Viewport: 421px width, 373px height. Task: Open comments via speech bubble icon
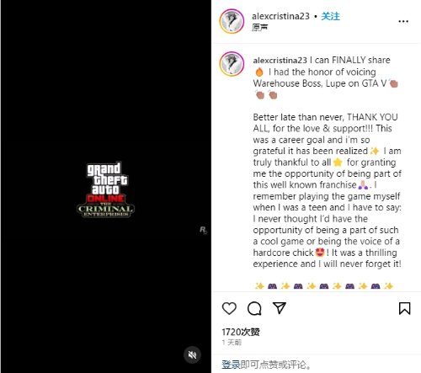254,308
